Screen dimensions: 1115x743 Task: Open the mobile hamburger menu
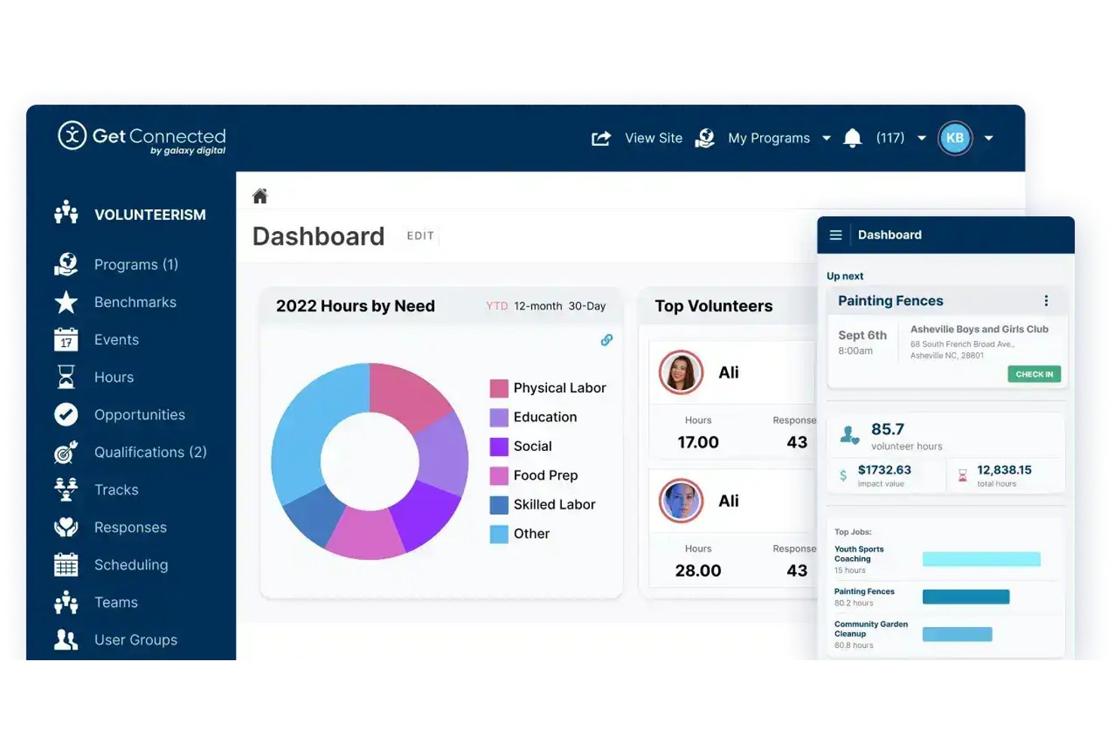(835, 235)
